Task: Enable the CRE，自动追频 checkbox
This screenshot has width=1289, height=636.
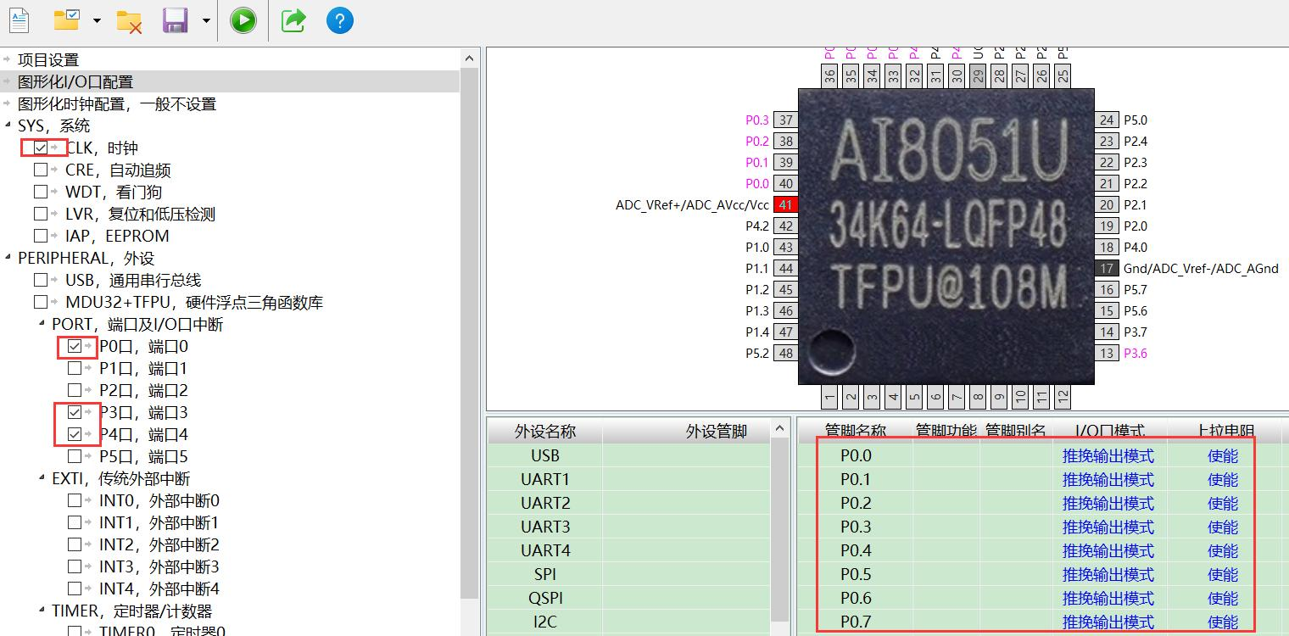Action: 41,170
